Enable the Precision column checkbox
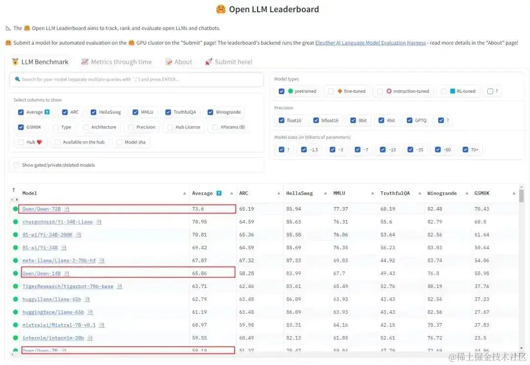Screen dimensions: 530x365 (x=131, y=127)
